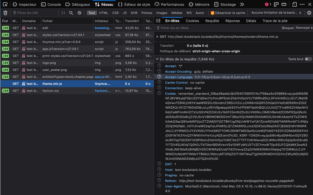The image size is (313, 195).
Task: Select the element picker tool
Action: pyautogui.click(x=5, y=4)
